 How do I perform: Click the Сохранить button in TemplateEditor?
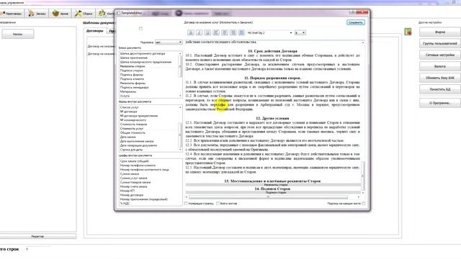coord(355,22)
